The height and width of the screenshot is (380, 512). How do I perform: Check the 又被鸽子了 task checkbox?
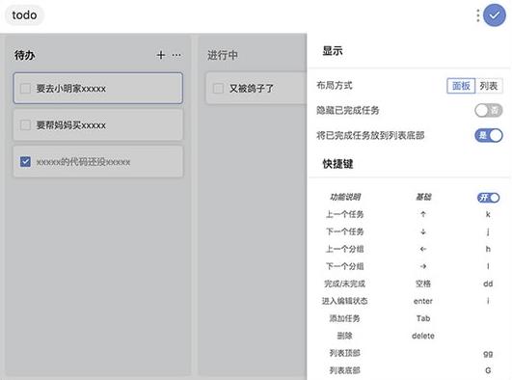coord(218,89)
